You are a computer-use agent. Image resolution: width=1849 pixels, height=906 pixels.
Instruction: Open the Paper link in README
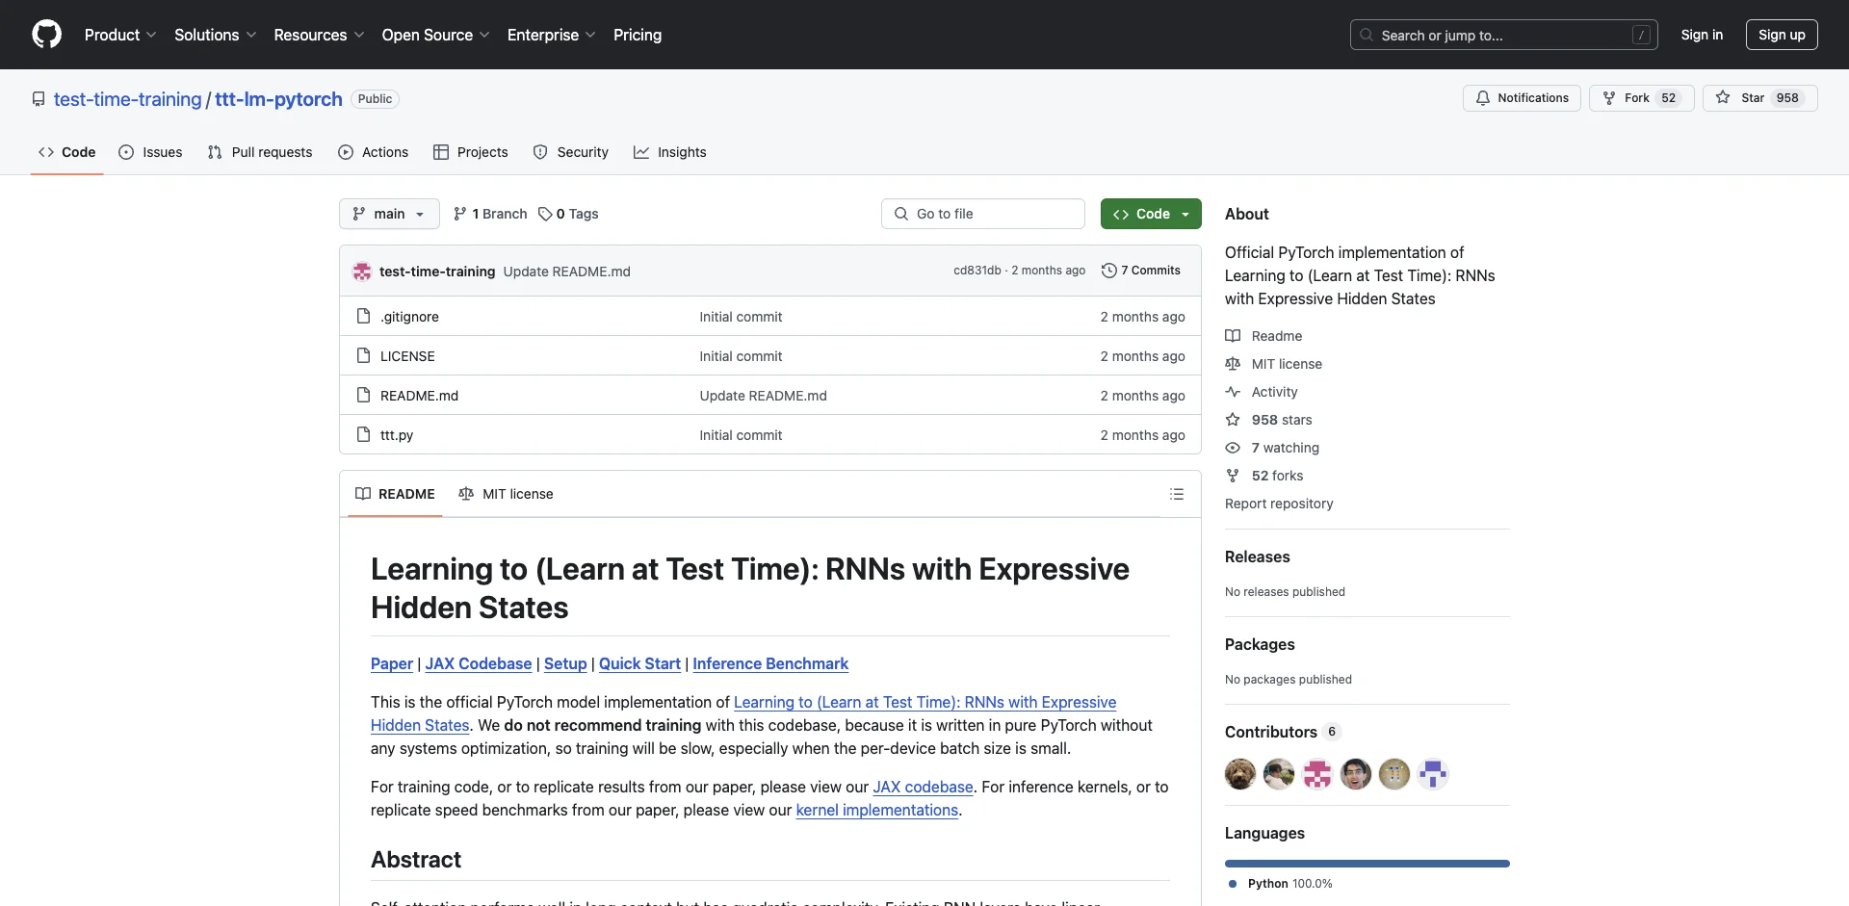click(392, 663)
